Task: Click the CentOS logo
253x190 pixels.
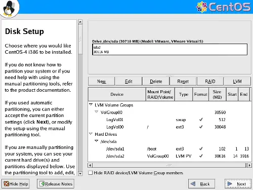Action: click(x=224, y=7)
